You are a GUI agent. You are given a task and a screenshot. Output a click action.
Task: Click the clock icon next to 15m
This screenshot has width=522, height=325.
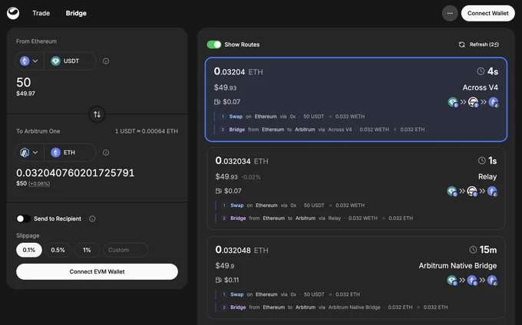click(473, 250)
